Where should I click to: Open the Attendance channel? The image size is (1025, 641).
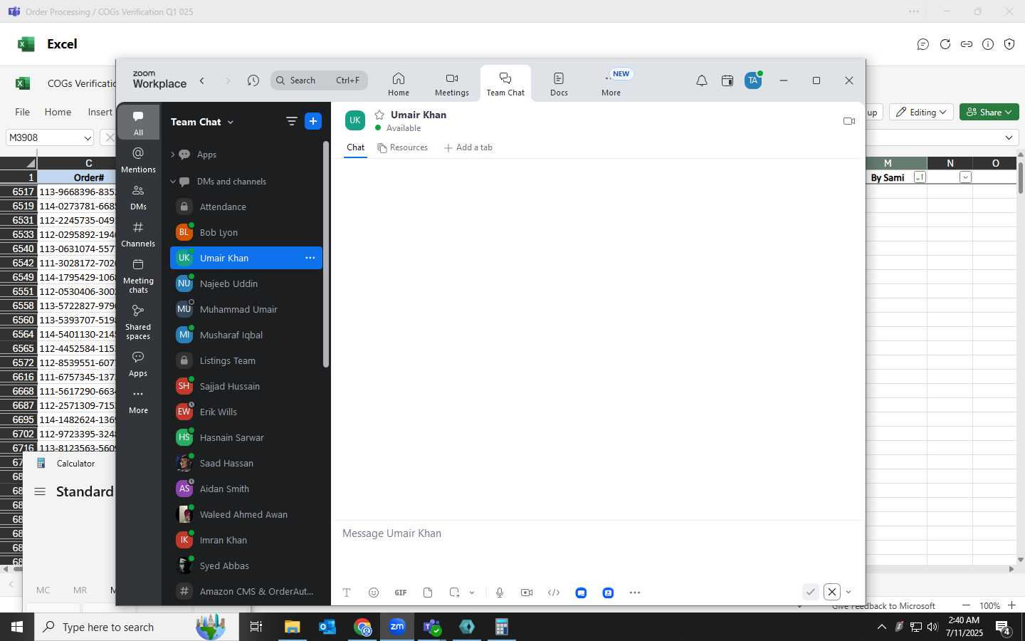[x=246, y=207]
